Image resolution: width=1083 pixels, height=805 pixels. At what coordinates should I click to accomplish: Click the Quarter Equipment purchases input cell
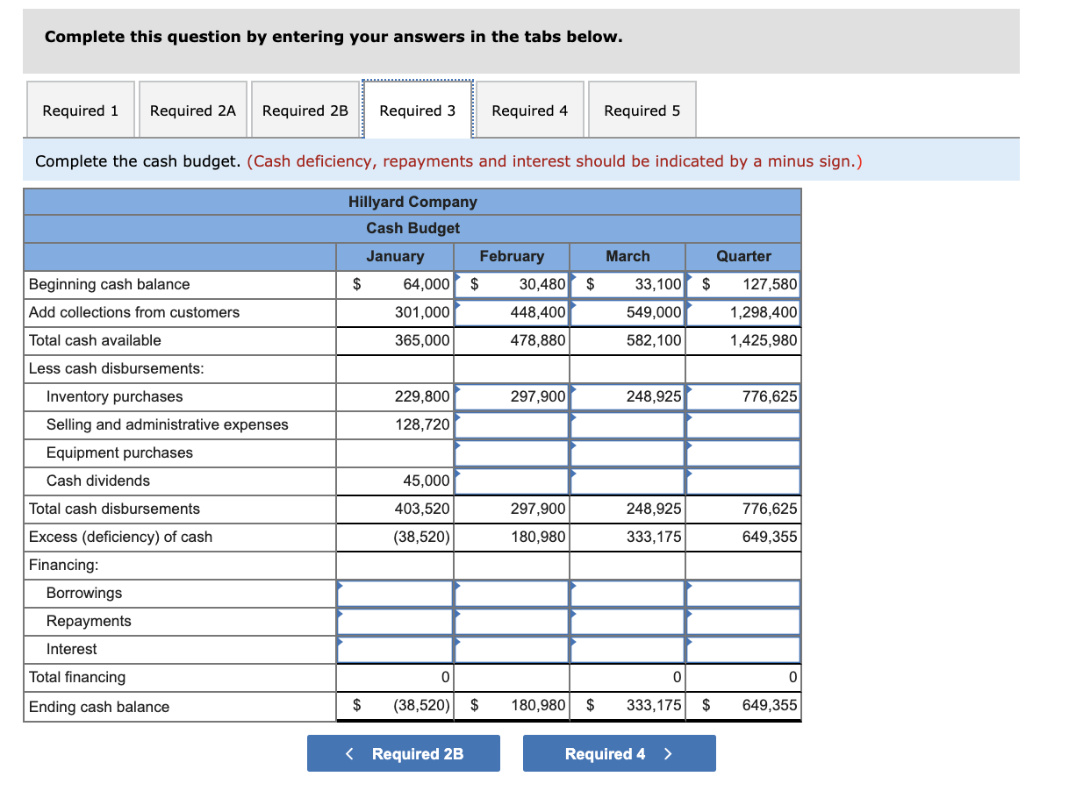pyautogui.click(x=742, y=452)
